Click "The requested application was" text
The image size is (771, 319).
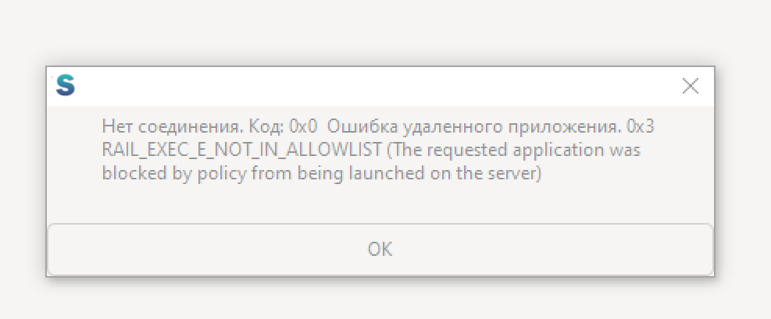(x=514, y=151)
